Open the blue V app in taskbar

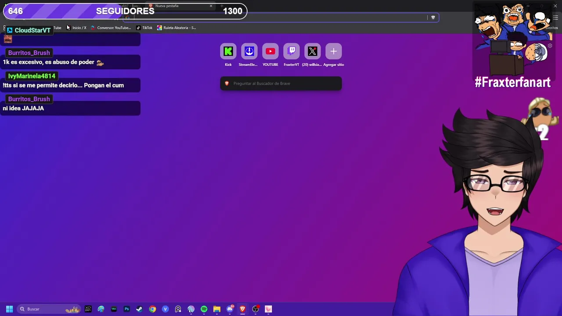[x=165, y=309]
